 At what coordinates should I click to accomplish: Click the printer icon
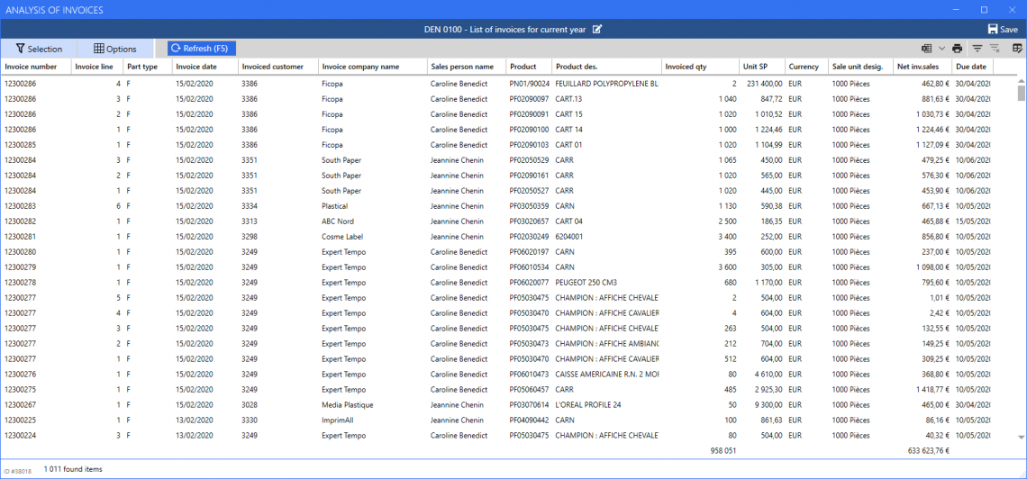(x=958, y=49)
